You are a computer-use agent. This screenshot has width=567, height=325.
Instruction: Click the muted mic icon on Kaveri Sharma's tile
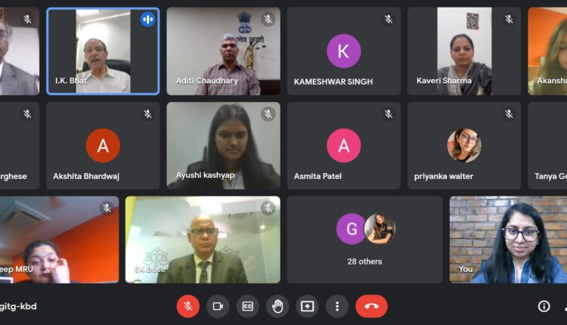[509, 19]
